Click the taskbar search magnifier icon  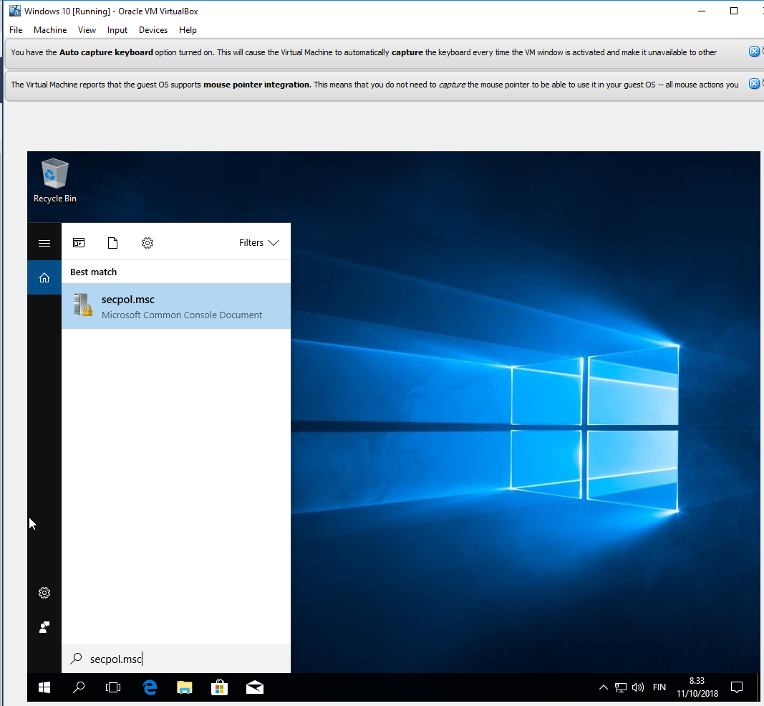[x=79, y=687]
